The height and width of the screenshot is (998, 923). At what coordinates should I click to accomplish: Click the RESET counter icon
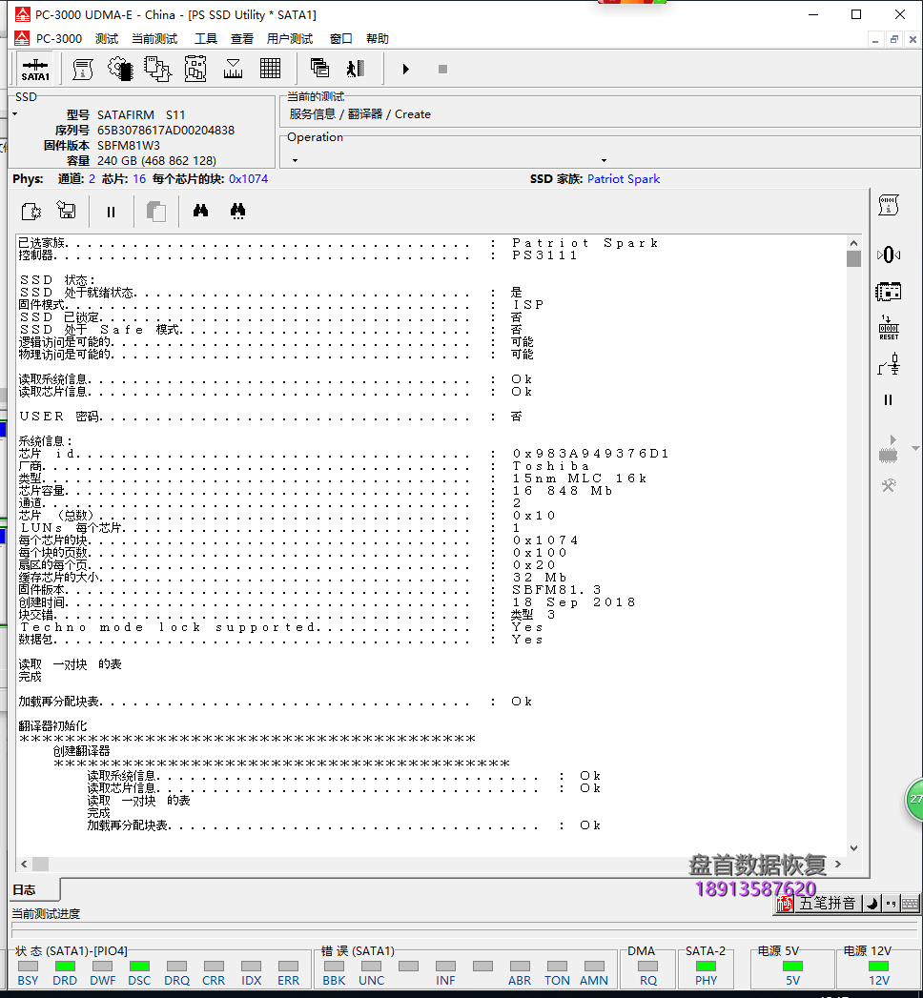point(889,328)
